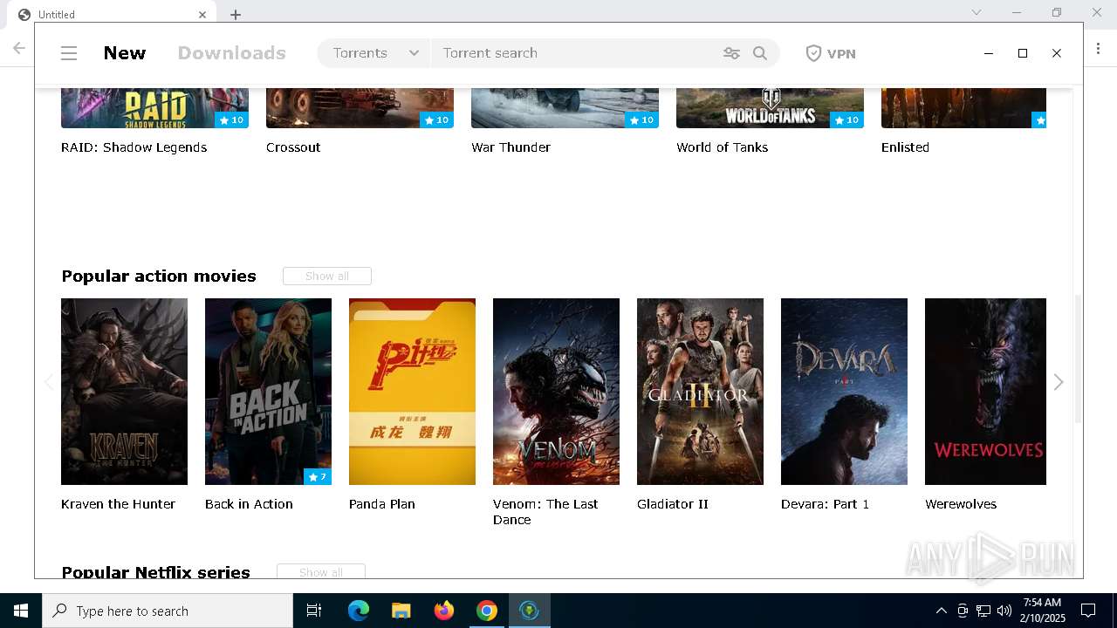
Task: Click the vertical scrollbar of the app
Action: (1078, 358)
